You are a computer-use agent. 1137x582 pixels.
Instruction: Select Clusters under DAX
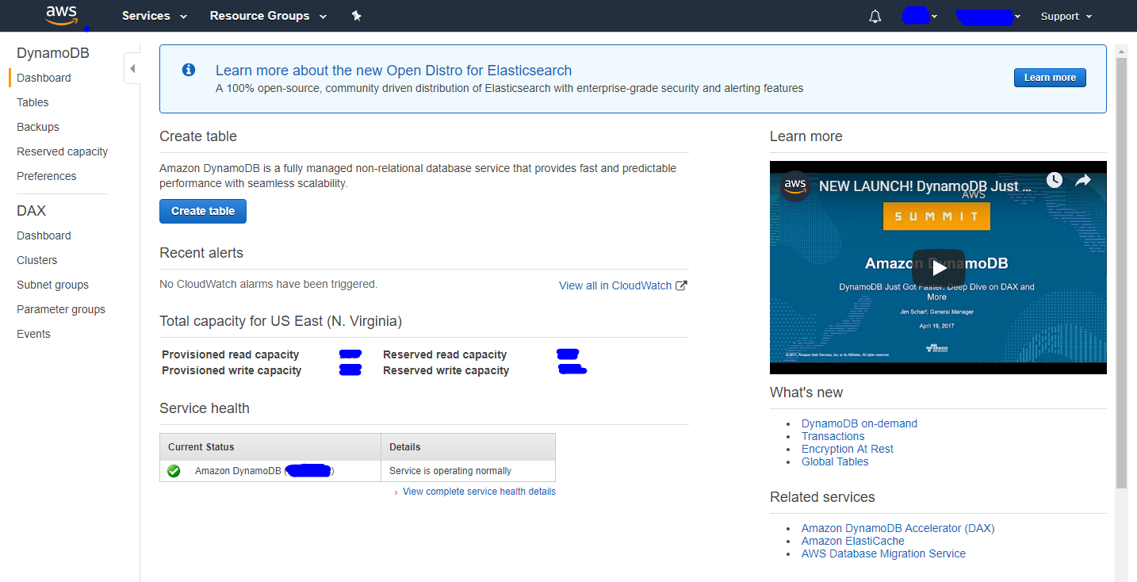pyautogui.click(x=36, y=259)
